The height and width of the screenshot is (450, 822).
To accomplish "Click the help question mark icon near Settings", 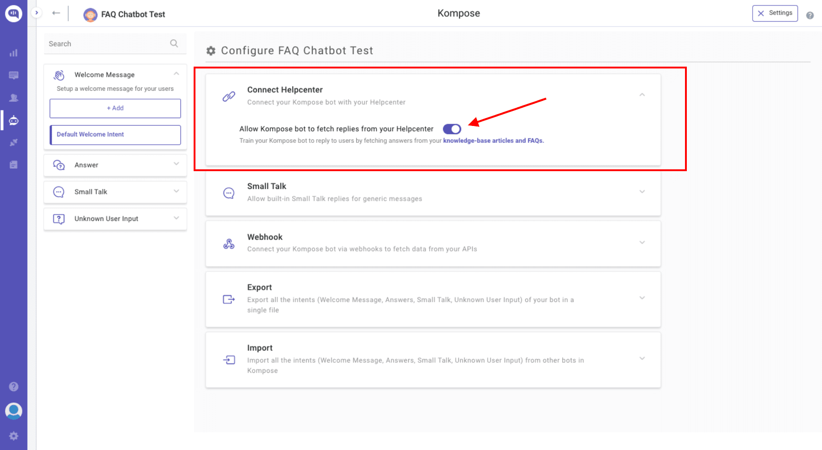I will click(810, 15).
